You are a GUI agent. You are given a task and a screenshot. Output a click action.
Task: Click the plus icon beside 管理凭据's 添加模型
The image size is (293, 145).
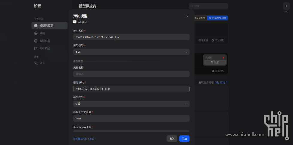tap(213, 41)
